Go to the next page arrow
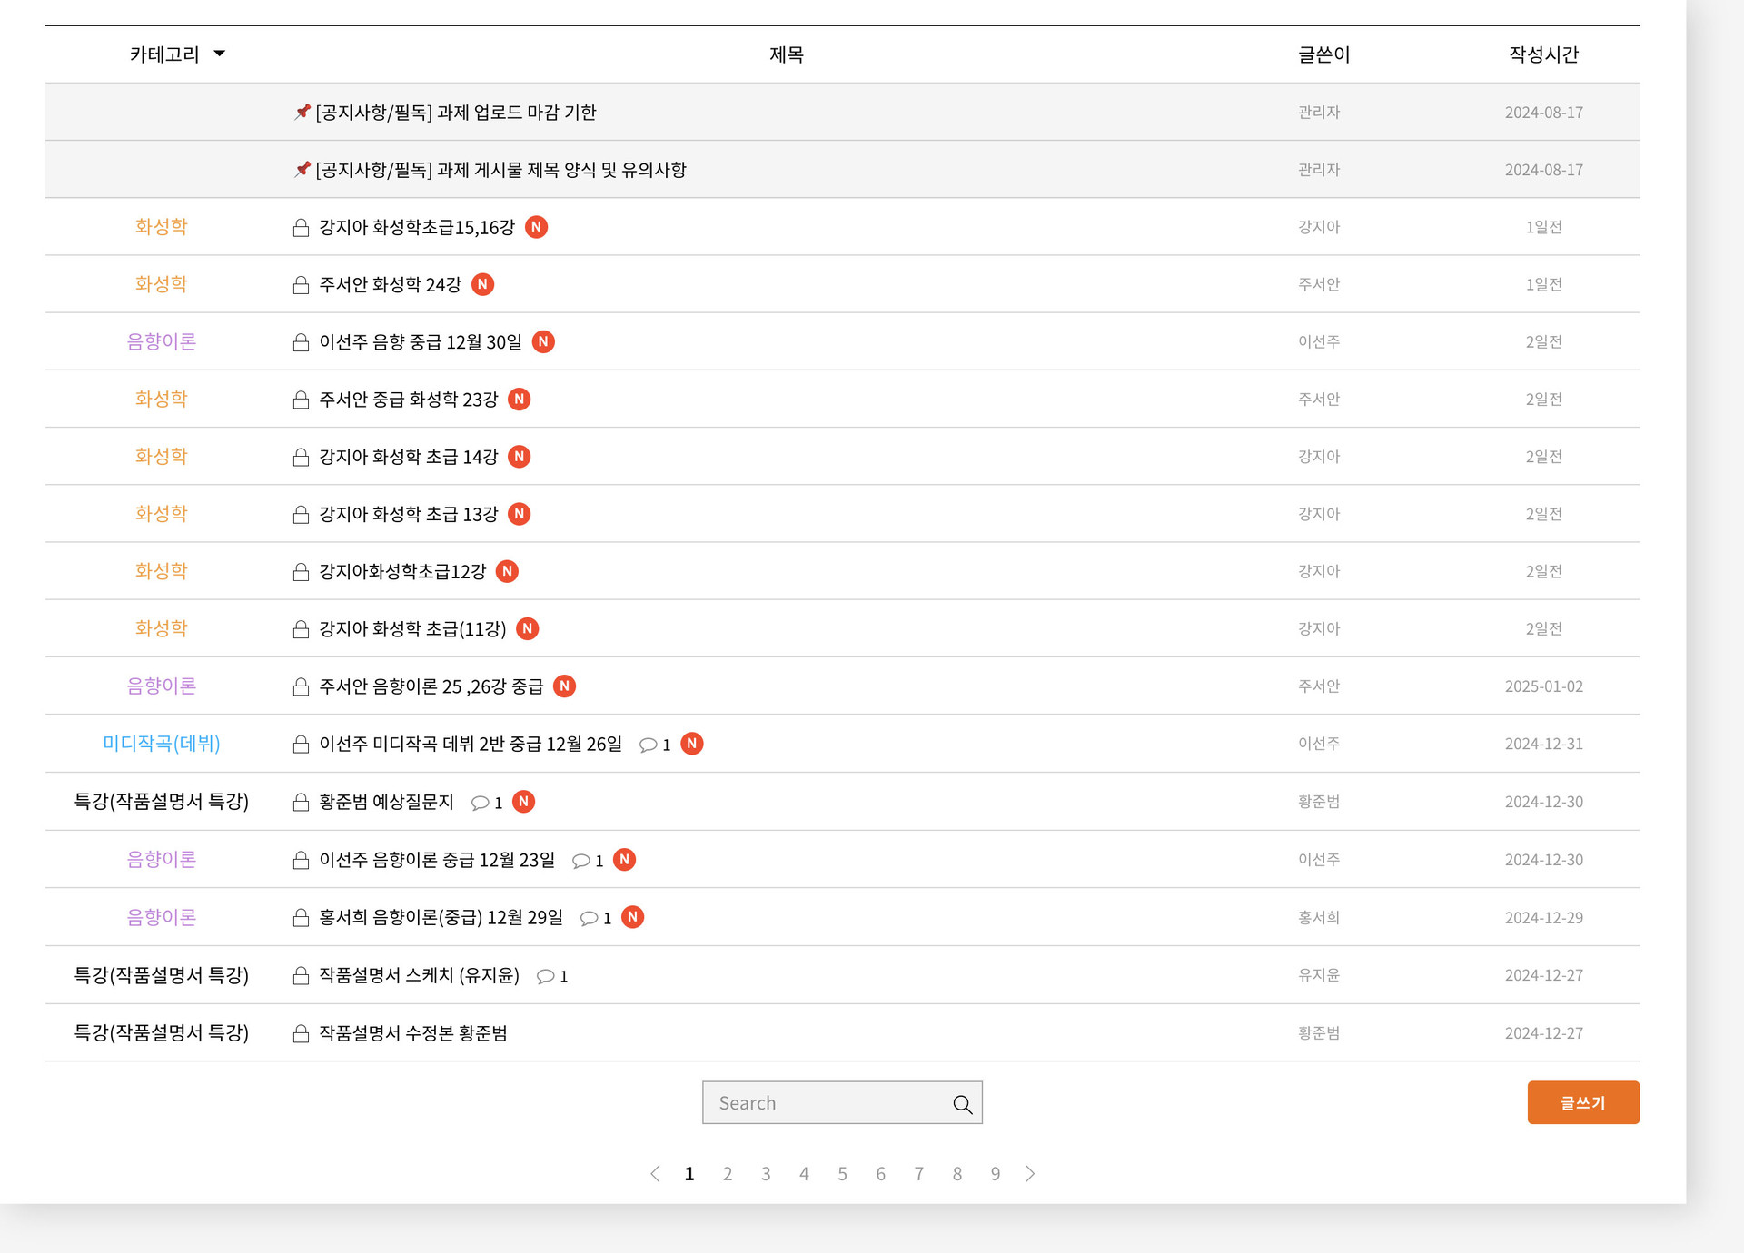1744x1253 pixels. [x=1029, y=1174]
